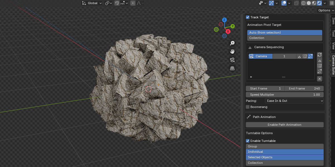Disable the Enable Turntable checkbox
This screenshot has height=167, width=335.
(248, 141)
